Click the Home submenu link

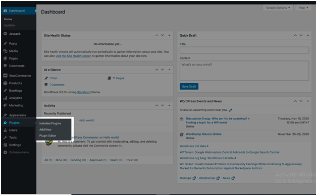tap(8, 19)
